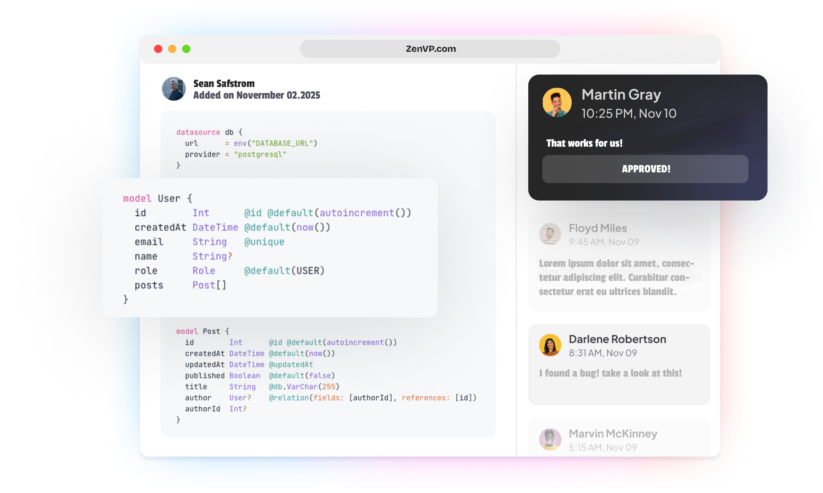Click the createdAt field in User model

click(x=161, y=227)
